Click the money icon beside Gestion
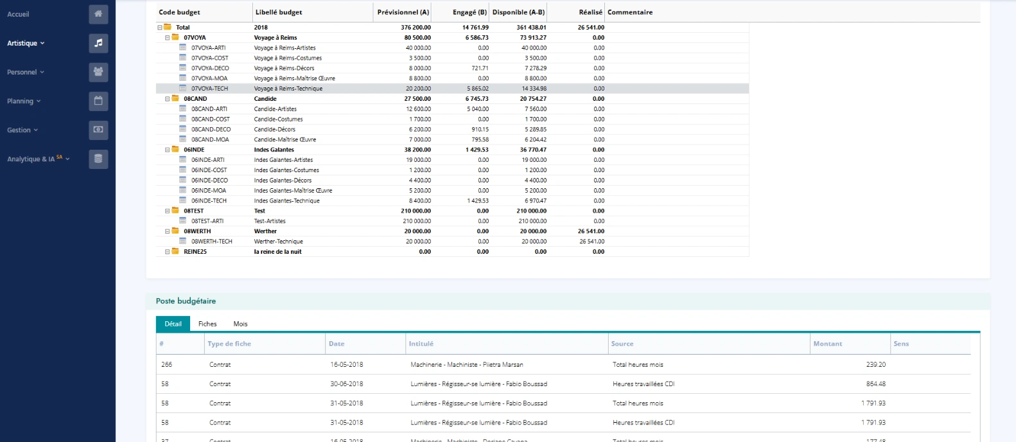 (98, 130)
